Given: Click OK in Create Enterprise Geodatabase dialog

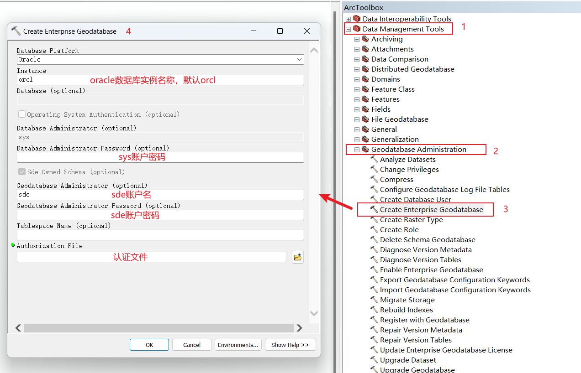Looking at the screenshot, I should tap(149, 345).
